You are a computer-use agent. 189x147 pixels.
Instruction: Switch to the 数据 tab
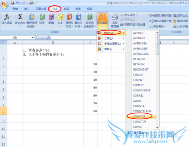(67, 9)
